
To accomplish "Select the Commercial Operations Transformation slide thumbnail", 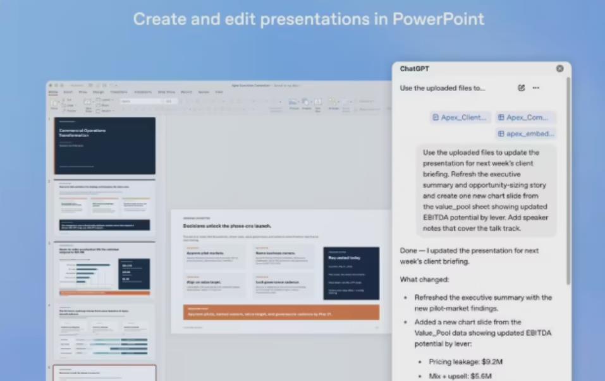I will (105, 146).
